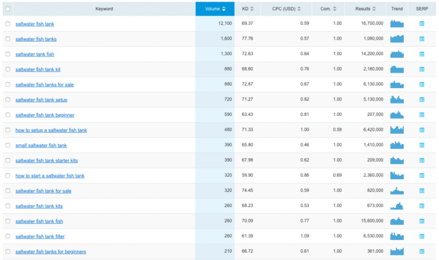
Task: Open SERP icon for how to setup a saltwater fish tank
Action: tap(421, 130)
